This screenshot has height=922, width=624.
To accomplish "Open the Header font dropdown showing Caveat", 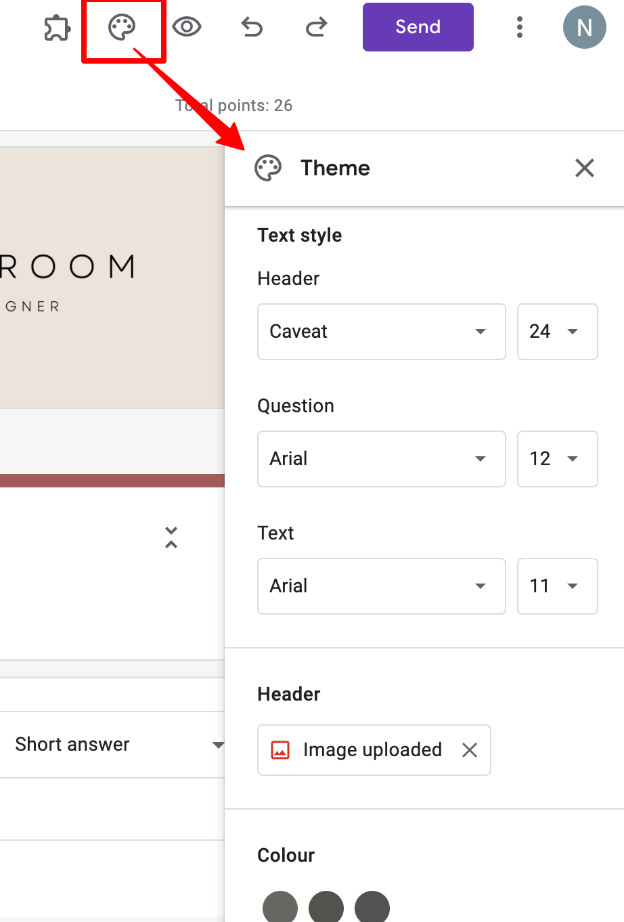I will click(381, 332).
